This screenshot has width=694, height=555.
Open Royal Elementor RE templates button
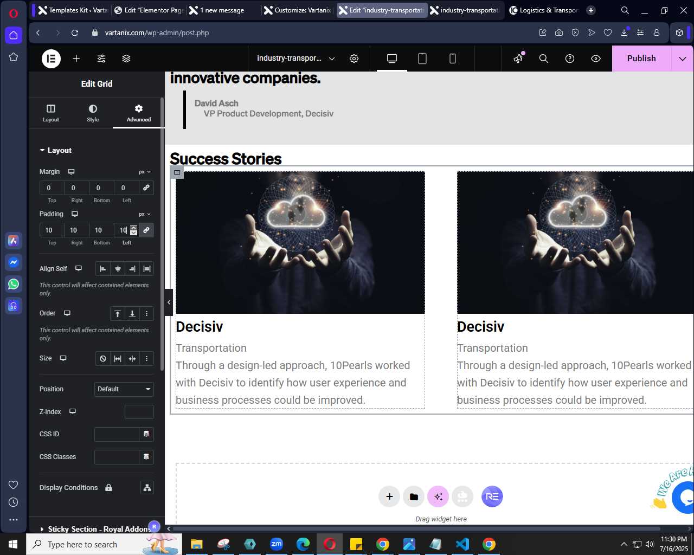pyautogui.click(x=492, y=496)
